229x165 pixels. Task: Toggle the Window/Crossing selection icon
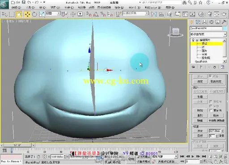coord(19,14)
